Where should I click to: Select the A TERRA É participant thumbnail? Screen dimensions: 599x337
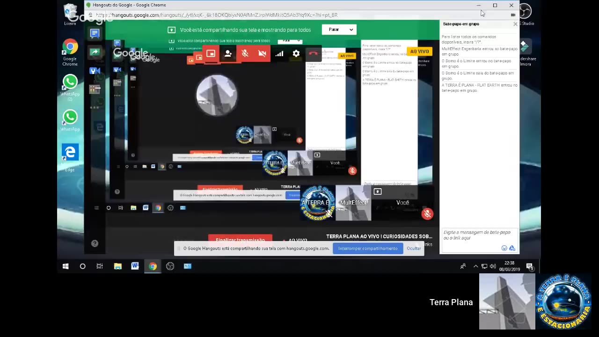318,203
